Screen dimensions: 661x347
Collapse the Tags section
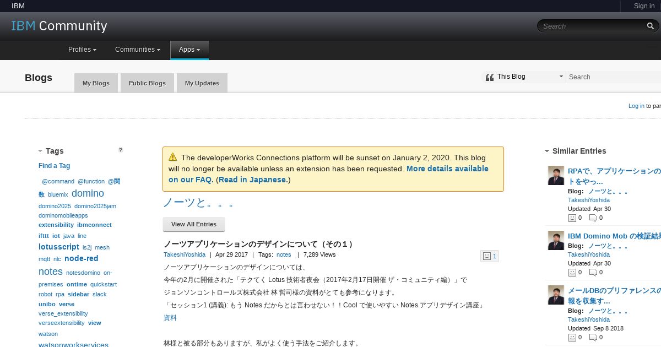[40, 151]
